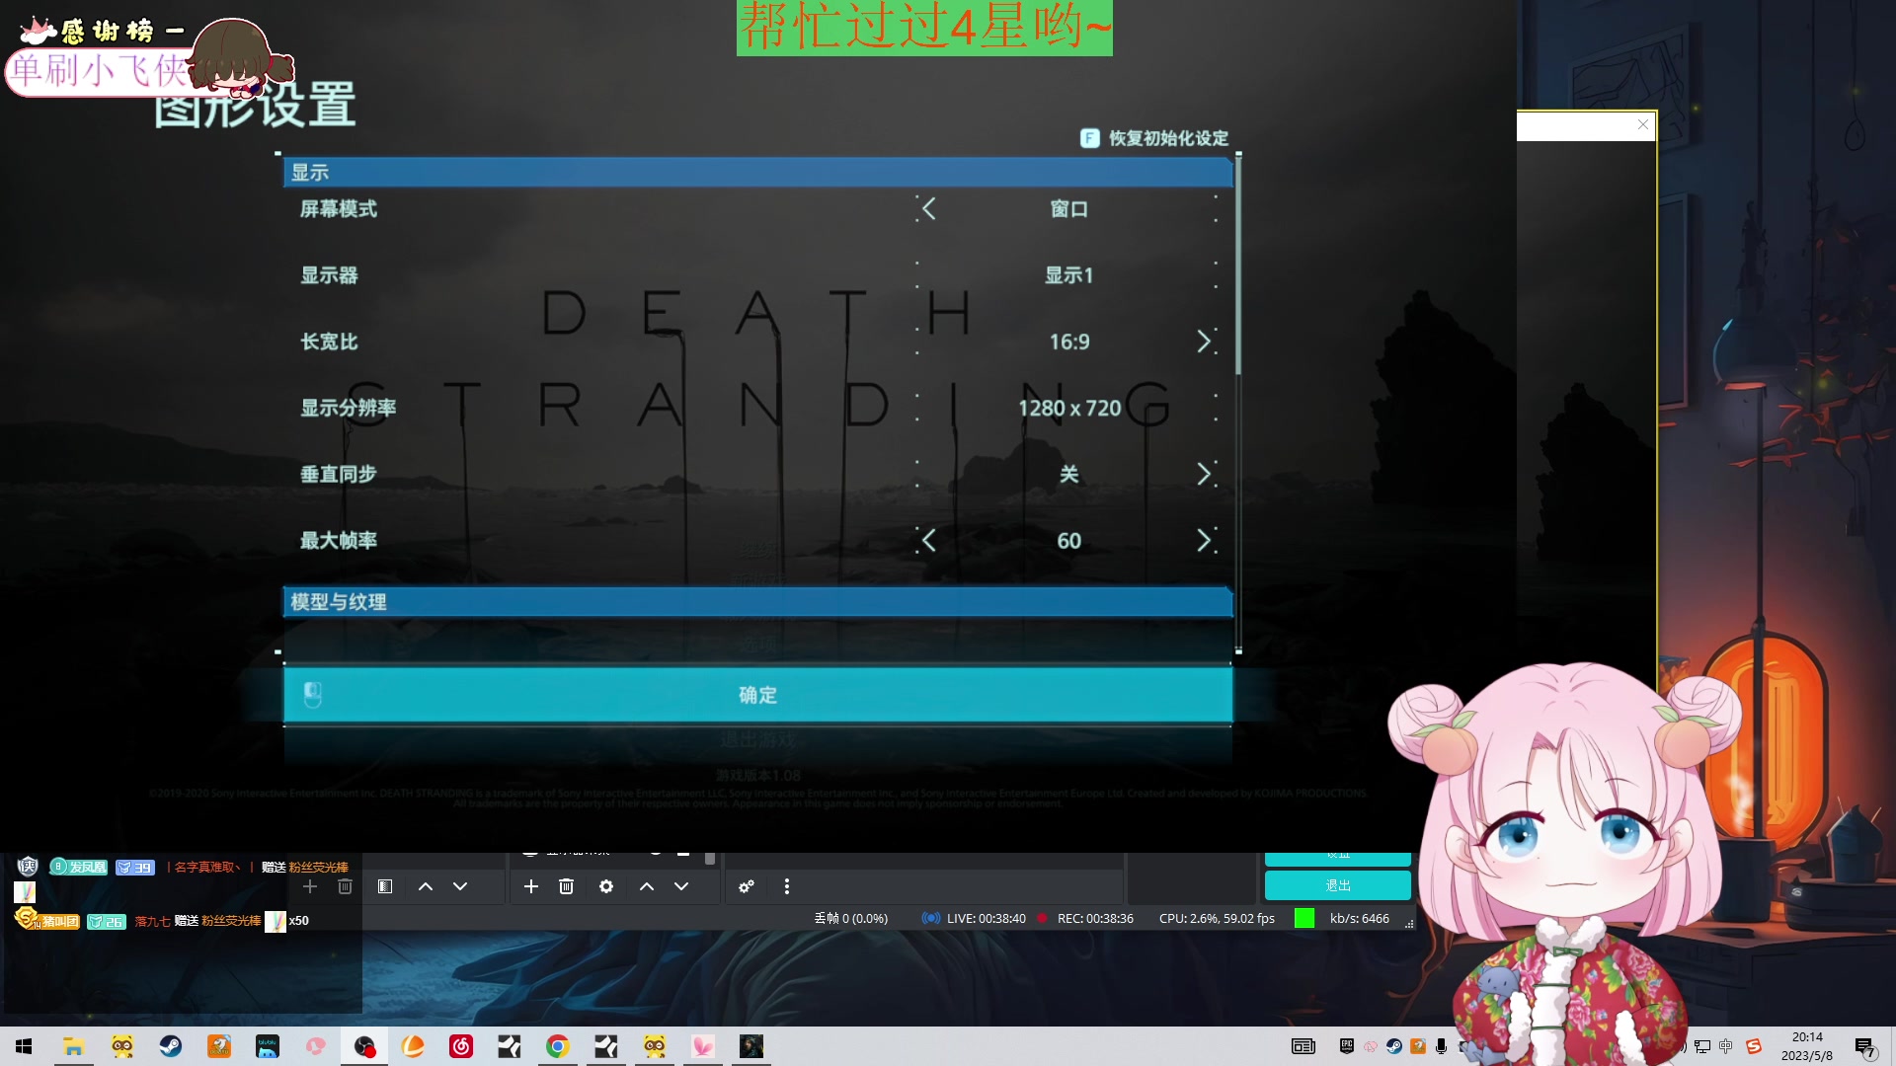Click the 16:9 aspect ratio value
Screen dimensions: 1896x1066
[1069, 342]
